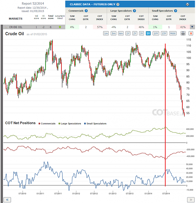This screenshot has height=203, width=196.
Task: Click Large Speculators COT index 46%
Action: (141, 27)
